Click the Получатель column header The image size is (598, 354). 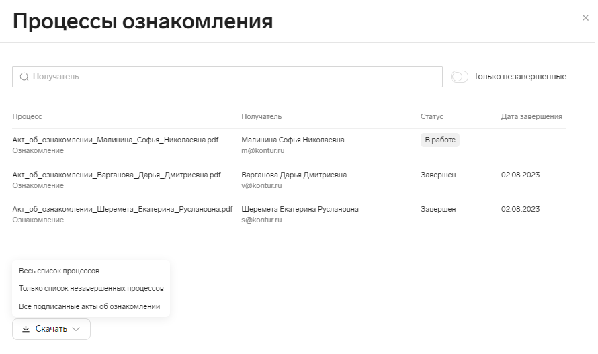[x=261, y=116]
